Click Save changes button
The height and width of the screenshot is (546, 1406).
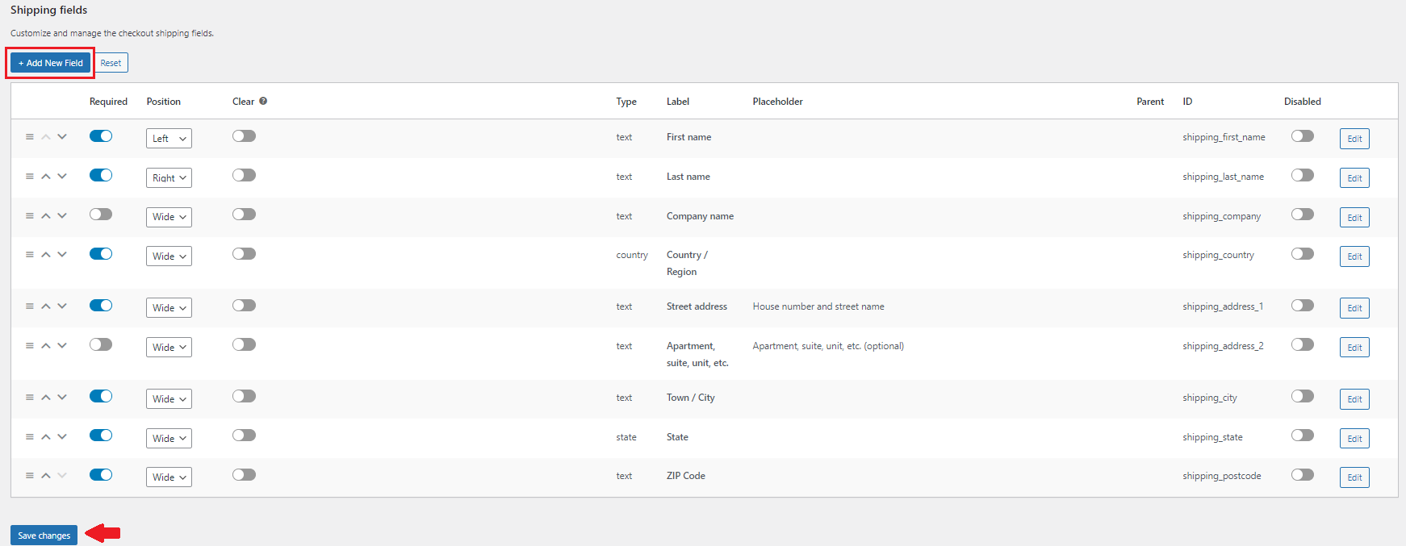44,536
